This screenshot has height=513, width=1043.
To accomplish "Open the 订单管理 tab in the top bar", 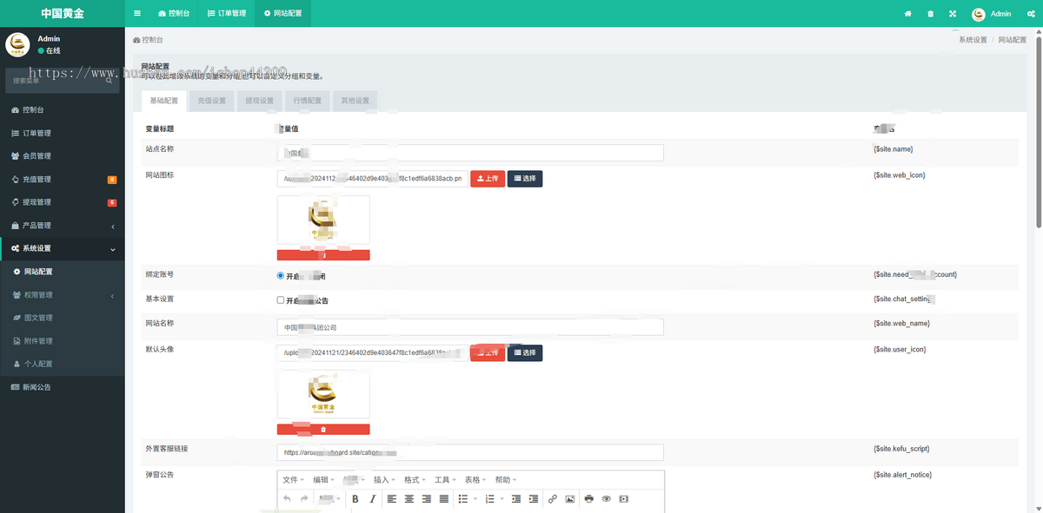I will (227, 14).
